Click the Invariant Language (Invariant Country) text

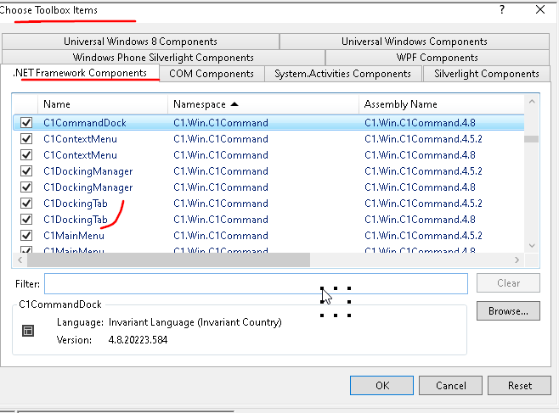(195, 322)
